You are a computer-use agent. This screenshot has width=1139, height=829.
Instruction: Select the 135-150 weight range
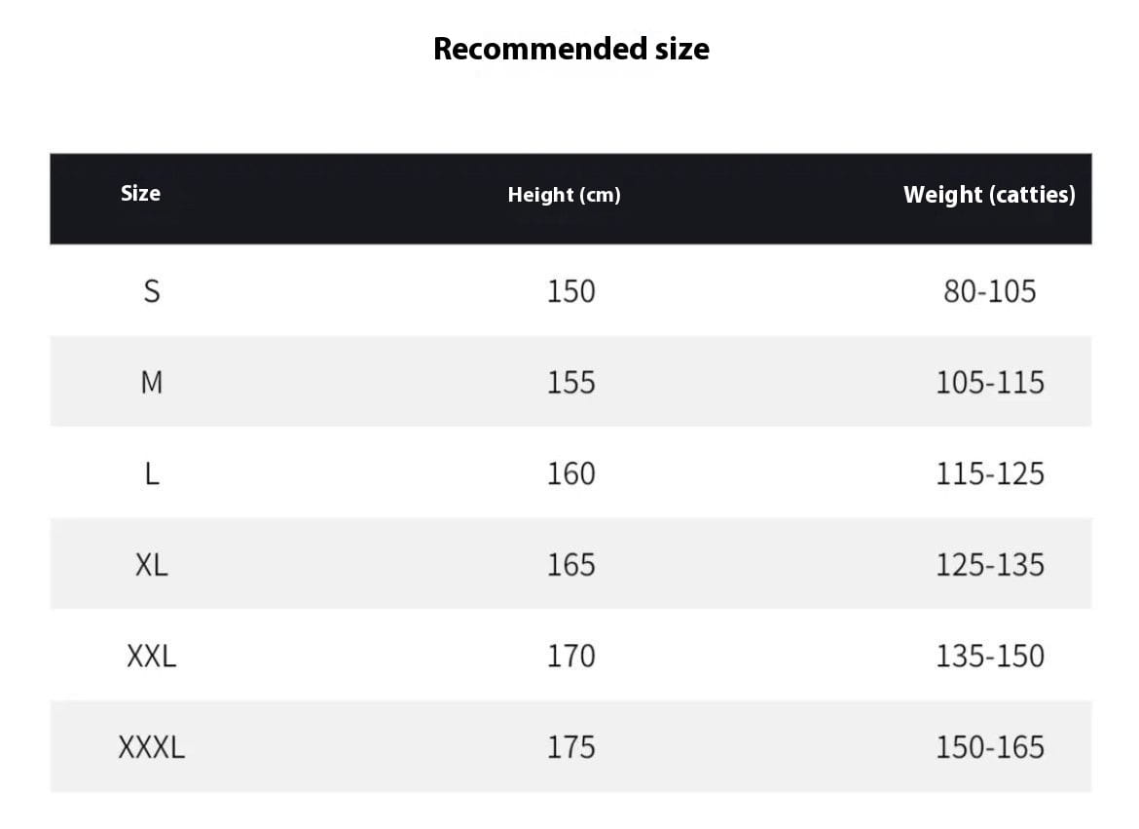coord(989,657)
